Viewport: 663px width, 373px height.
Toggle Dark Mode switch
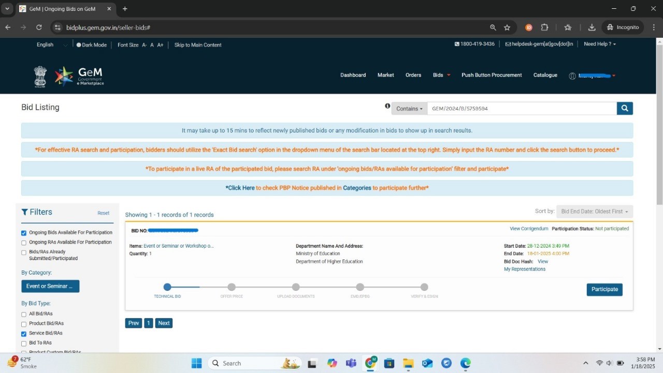tap(91, 45)
